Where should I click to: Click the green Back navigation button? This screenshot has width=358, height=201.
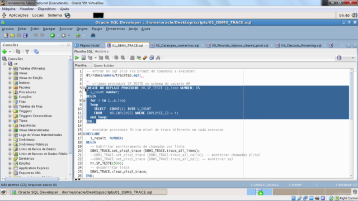53,35
